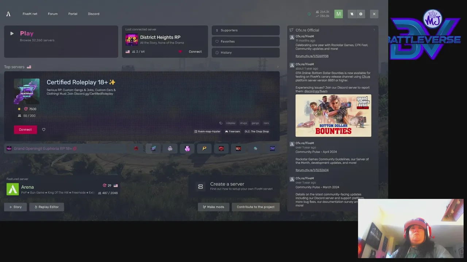The width and height of the screenshot is (467, 262).
Task: Click the help question mark beside Top servers
Action: click(278, 67)
